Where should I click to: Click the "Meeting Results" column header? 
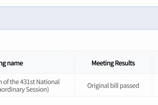tap(113, 63)
